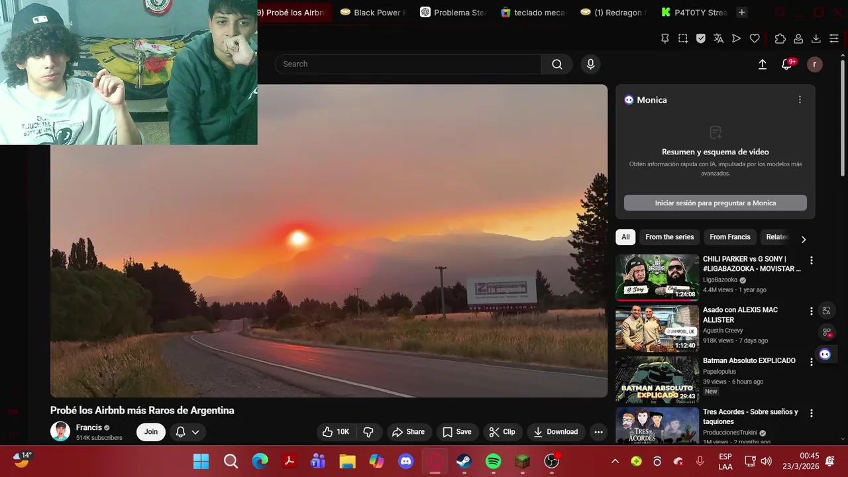The height and width of the screenshot is (477, 848).
Task: Click Join channel membership button
Action: pos(151,432)
